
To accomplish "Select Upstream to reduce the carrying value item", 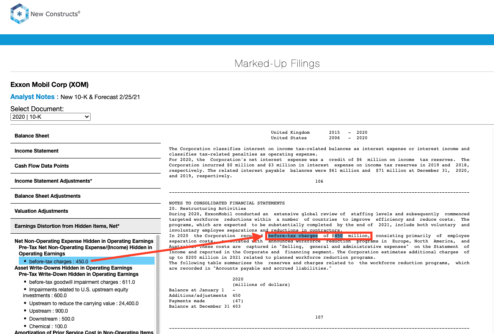I will pyautogui.click(x=84, y=303).
